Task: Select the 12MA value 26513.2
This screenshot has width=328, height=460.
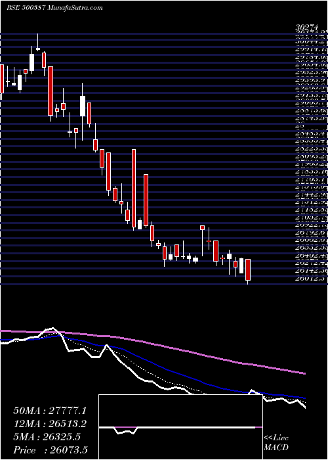Action: 67,424
